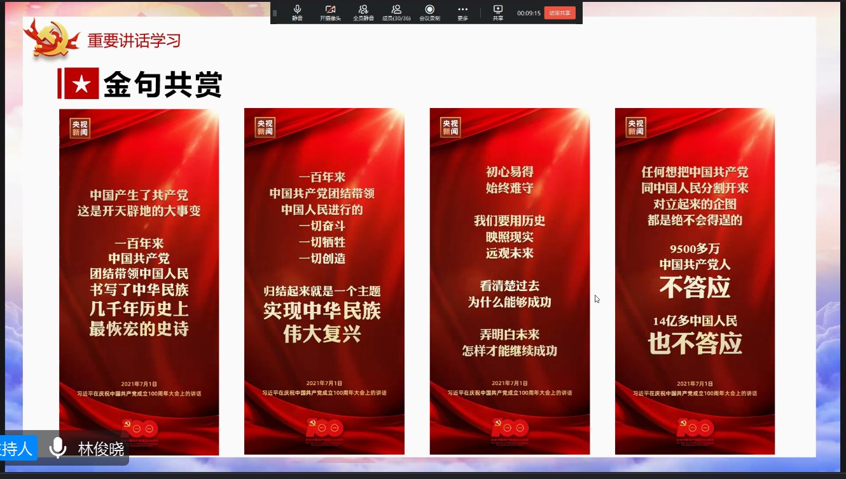Viewport: 846px width, 479px height.
Task: Click the microphone icon beside 林俊晓
Action: pos(58,448)
